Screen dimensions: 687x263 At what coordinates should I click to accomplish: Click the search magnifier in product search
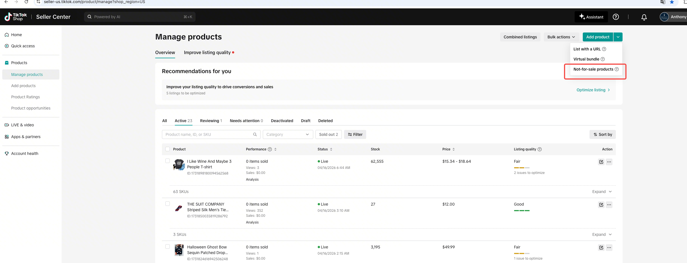coord(255,134)
